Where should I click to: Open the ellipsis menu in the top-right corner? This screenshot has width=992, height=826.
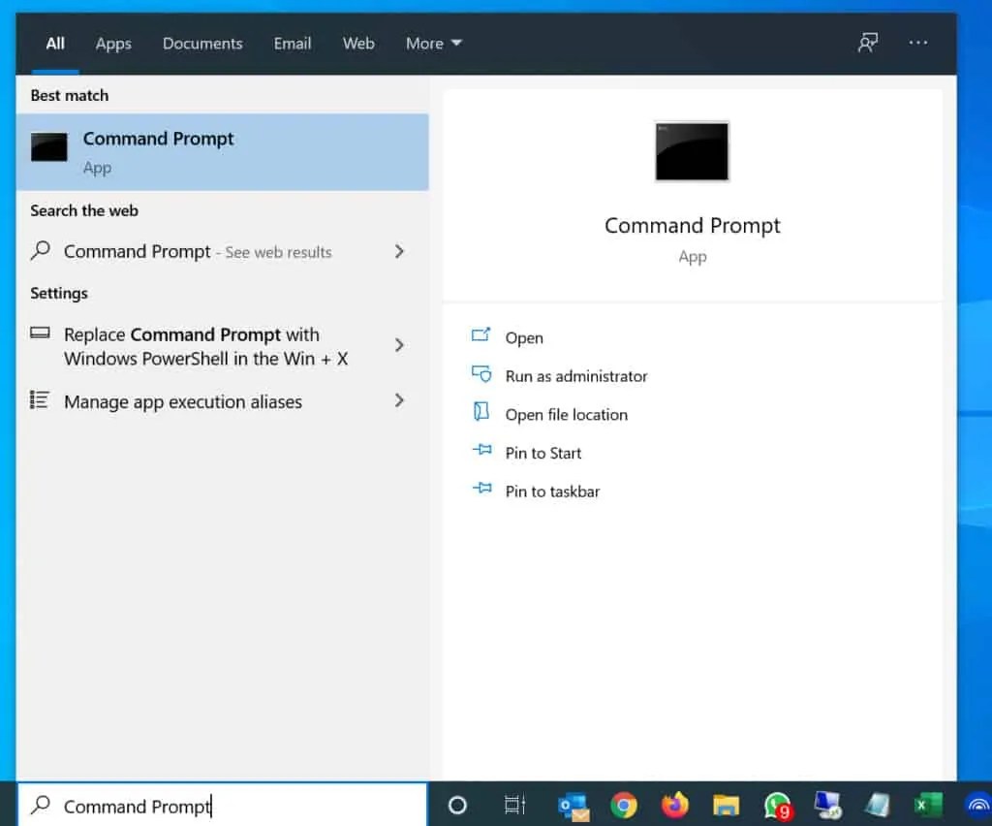[917, 43]
